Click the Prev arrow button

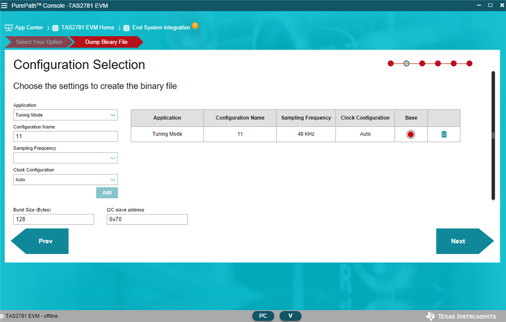tap(40, 241)
